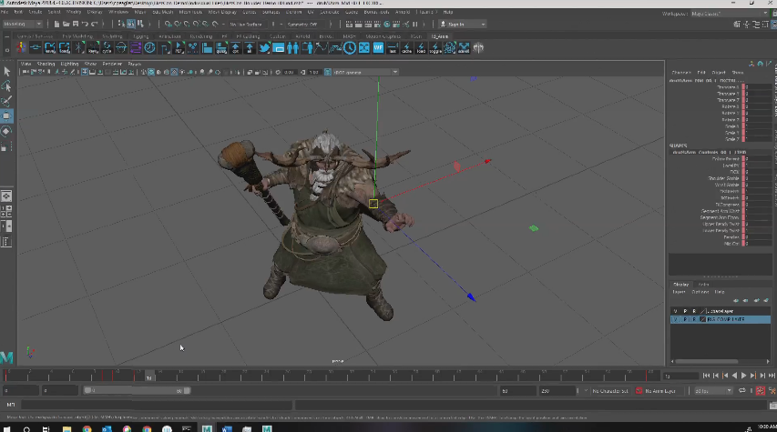The width and height of the screenshot is (777, 432).
Task: Click the cycle shelf icon
Action: [x=107, y=48]
